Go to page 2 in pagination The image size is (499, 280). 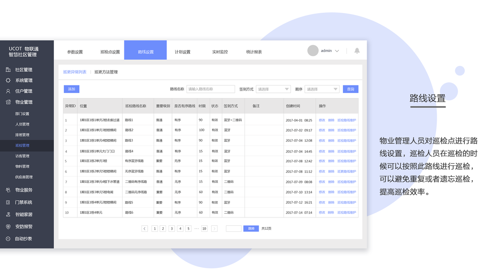(x=163, y=229)
